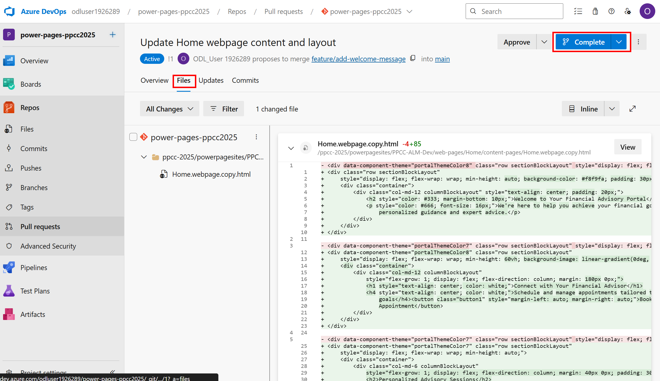The height and width of the screenshot is (381, 660).
Task: Select Branches in the Repos sidebar
Action: (34, 187)
